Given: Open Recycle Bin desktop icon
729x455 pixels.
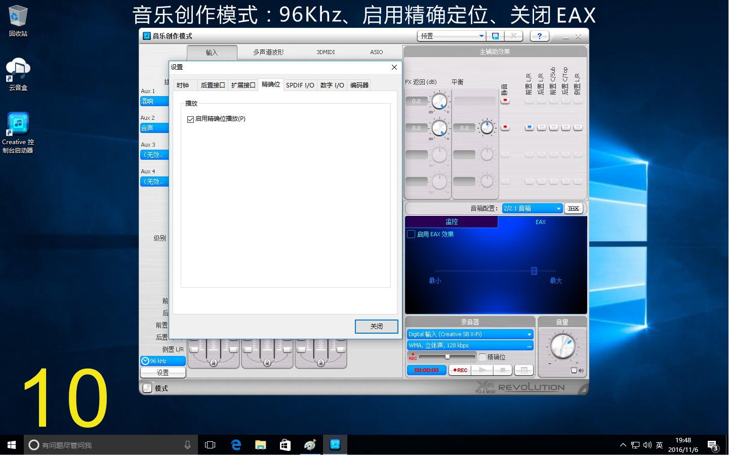Looking at the screenshot, I should pos(18,21).
